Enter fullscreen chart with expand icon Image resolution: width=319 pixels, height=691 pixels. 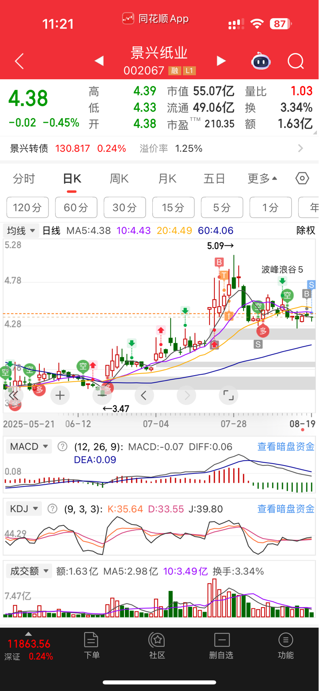pyautogui.click(x=229, y=396)
